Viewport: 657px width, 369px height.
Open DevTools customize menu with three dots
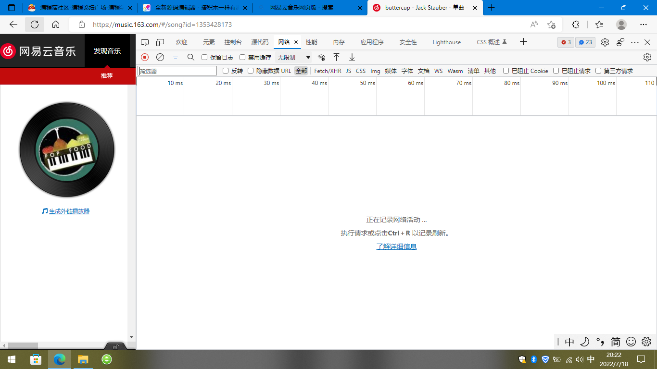pos(635,42)
